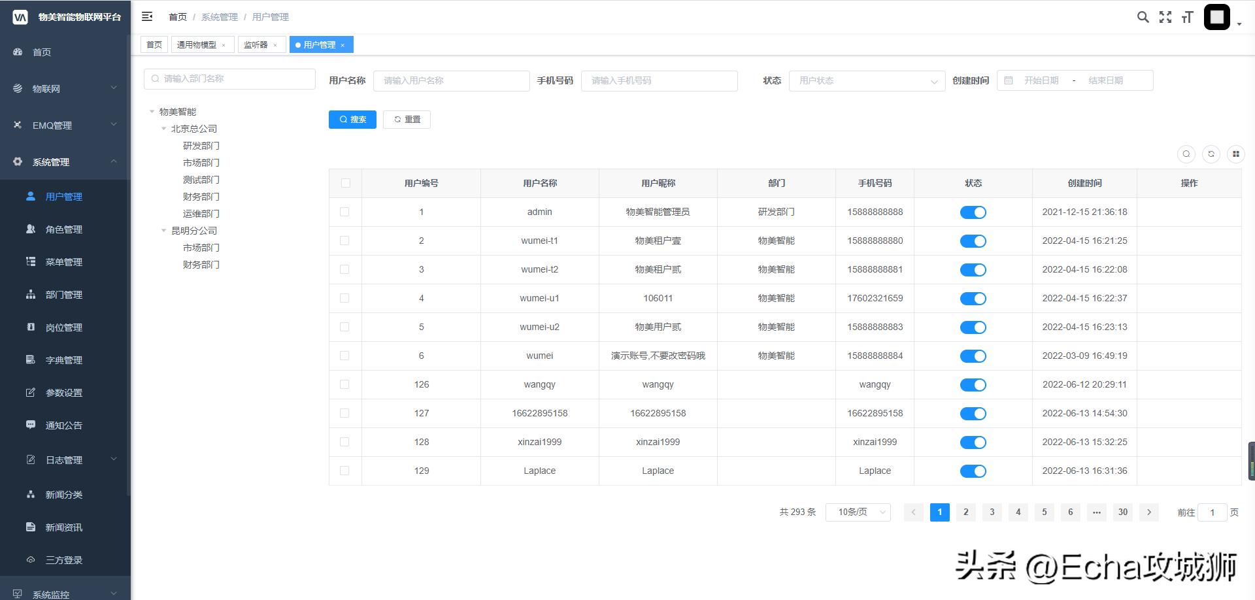Collapse the 北京总公司 tree node
Screen dimensions: 1255x600
click(164, 128)
